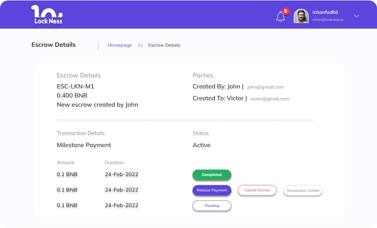Click the user profile avatar photo
Viewport: 377px width, 228px height.
click(301, 16)
